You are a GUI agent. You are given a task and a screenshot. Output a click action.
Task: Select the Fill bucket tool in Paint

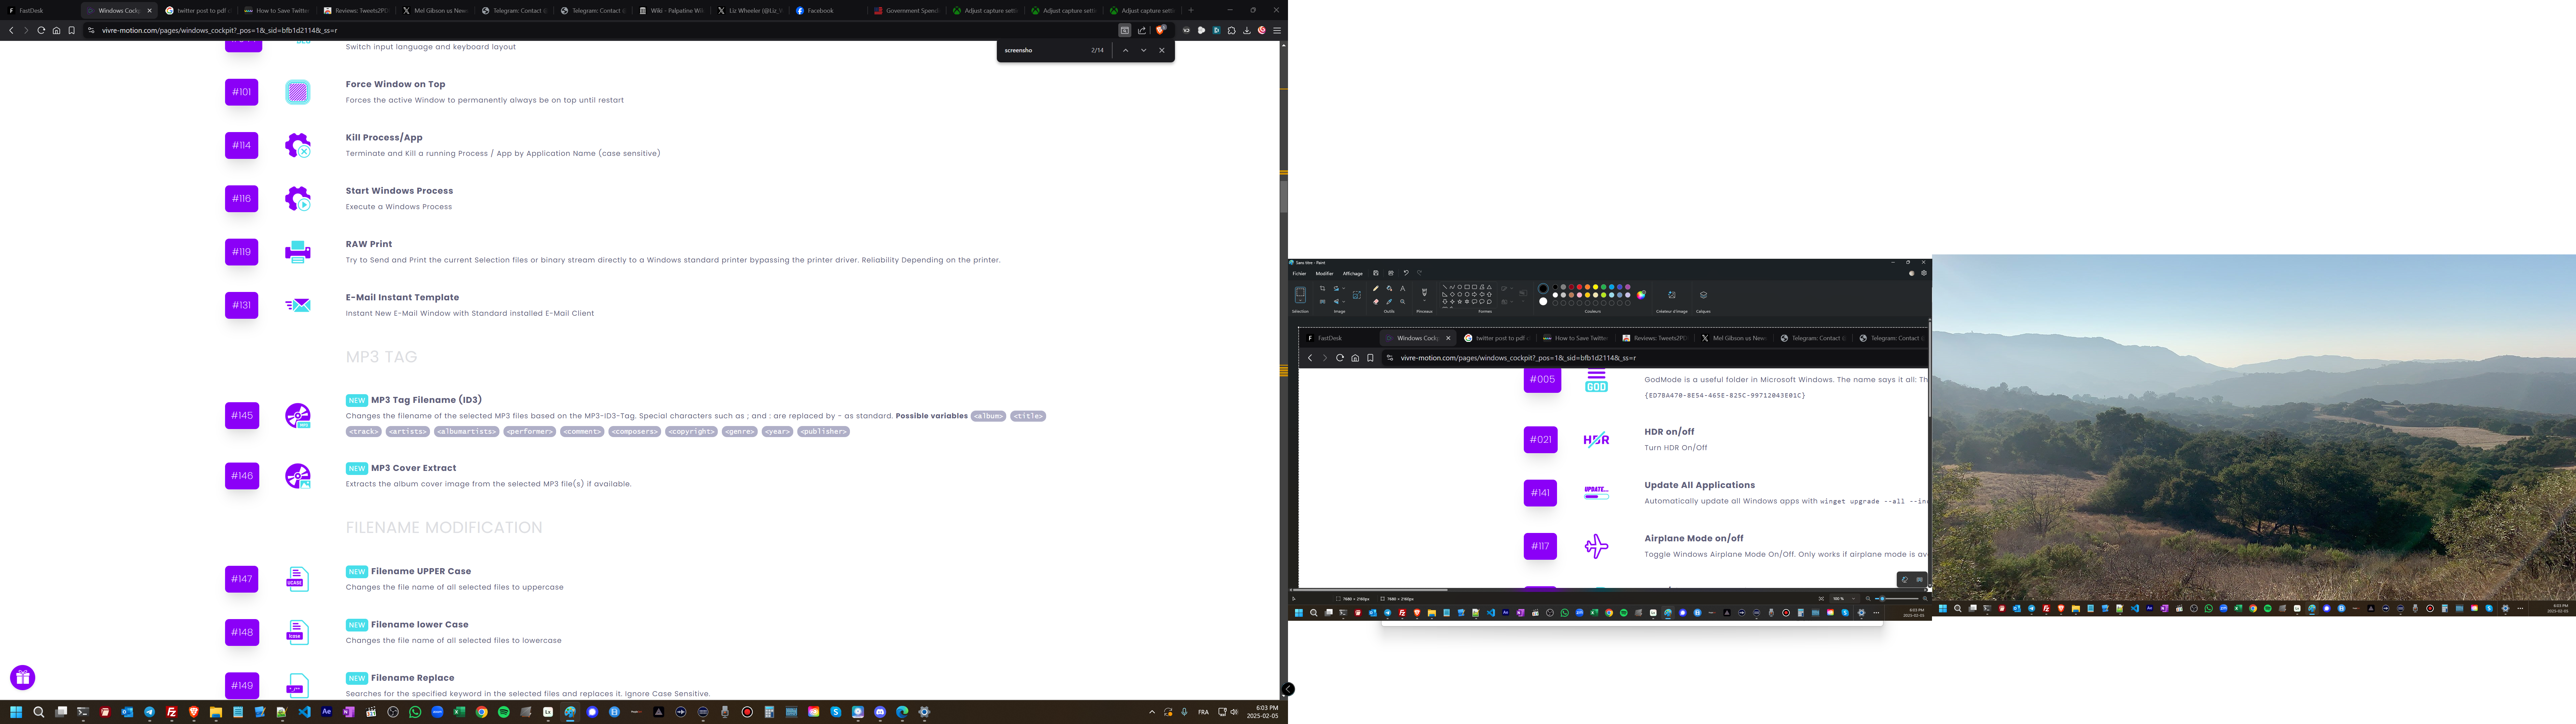(x=1389, y=288)
